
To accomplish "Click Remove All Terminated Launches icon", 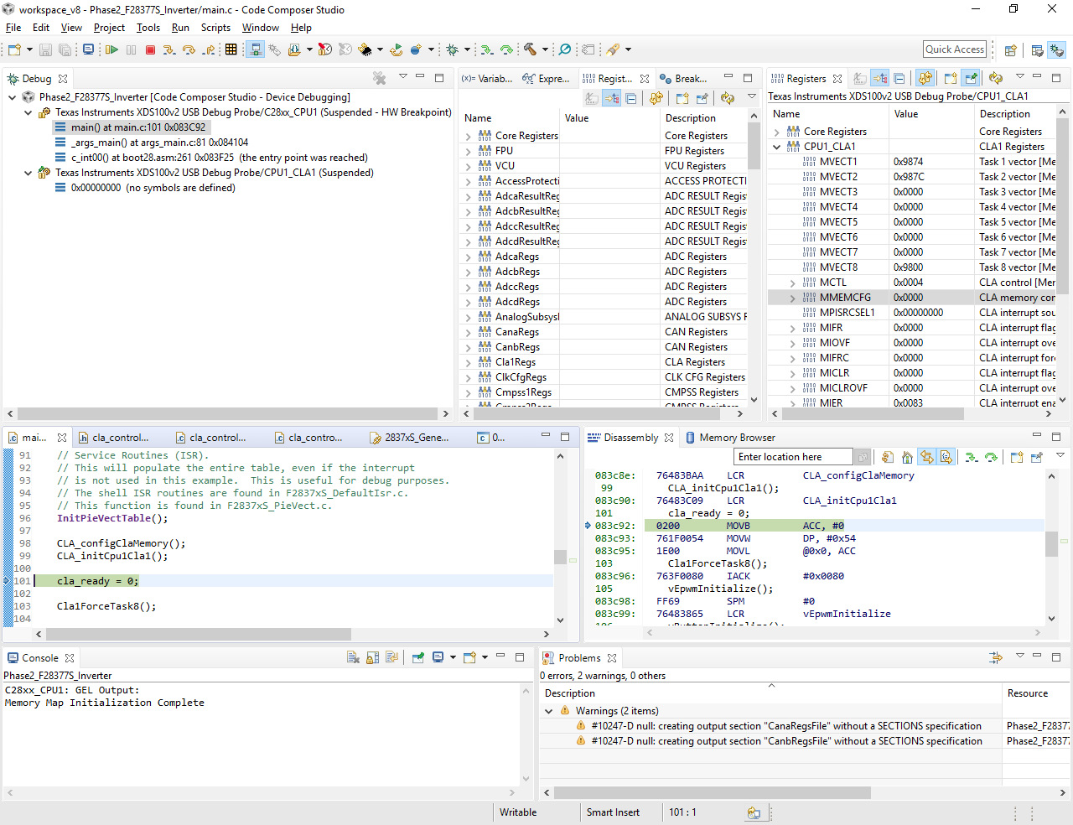I will [380, 79].
